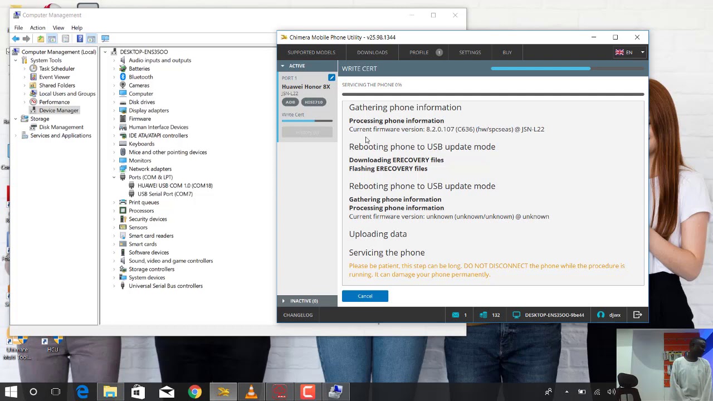Open File Explorer from the taskbar

110,392
